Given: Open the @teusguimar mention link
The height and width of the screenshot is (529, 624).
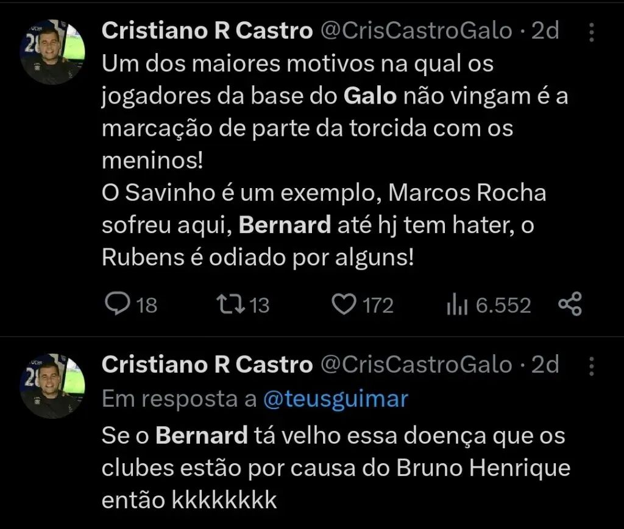Looking at the screenshot, I should pos(336,399).
